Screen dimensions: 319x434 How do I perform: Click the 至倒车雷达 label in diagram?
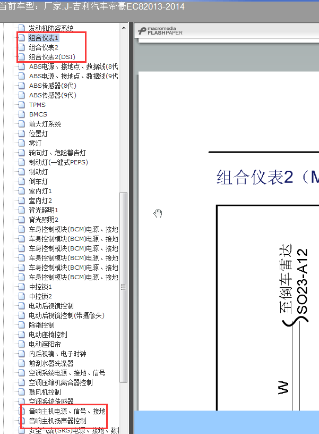tap(285, 279)
